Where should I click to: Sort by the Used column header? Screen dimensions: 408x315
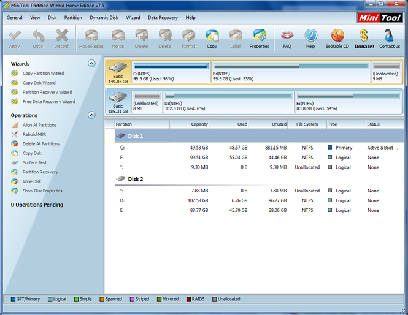tap(229, 124)
